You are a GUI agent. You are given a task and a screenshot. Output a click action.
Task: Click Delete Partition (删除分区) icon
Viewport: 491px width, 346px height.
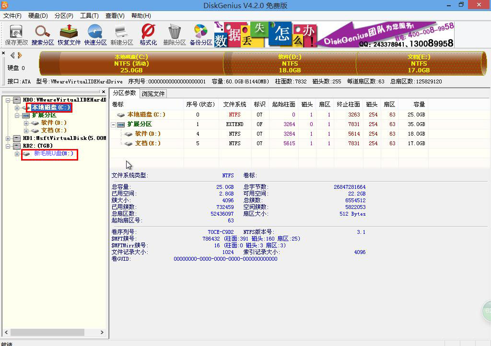pyautogui.click(x=175, y=35)
